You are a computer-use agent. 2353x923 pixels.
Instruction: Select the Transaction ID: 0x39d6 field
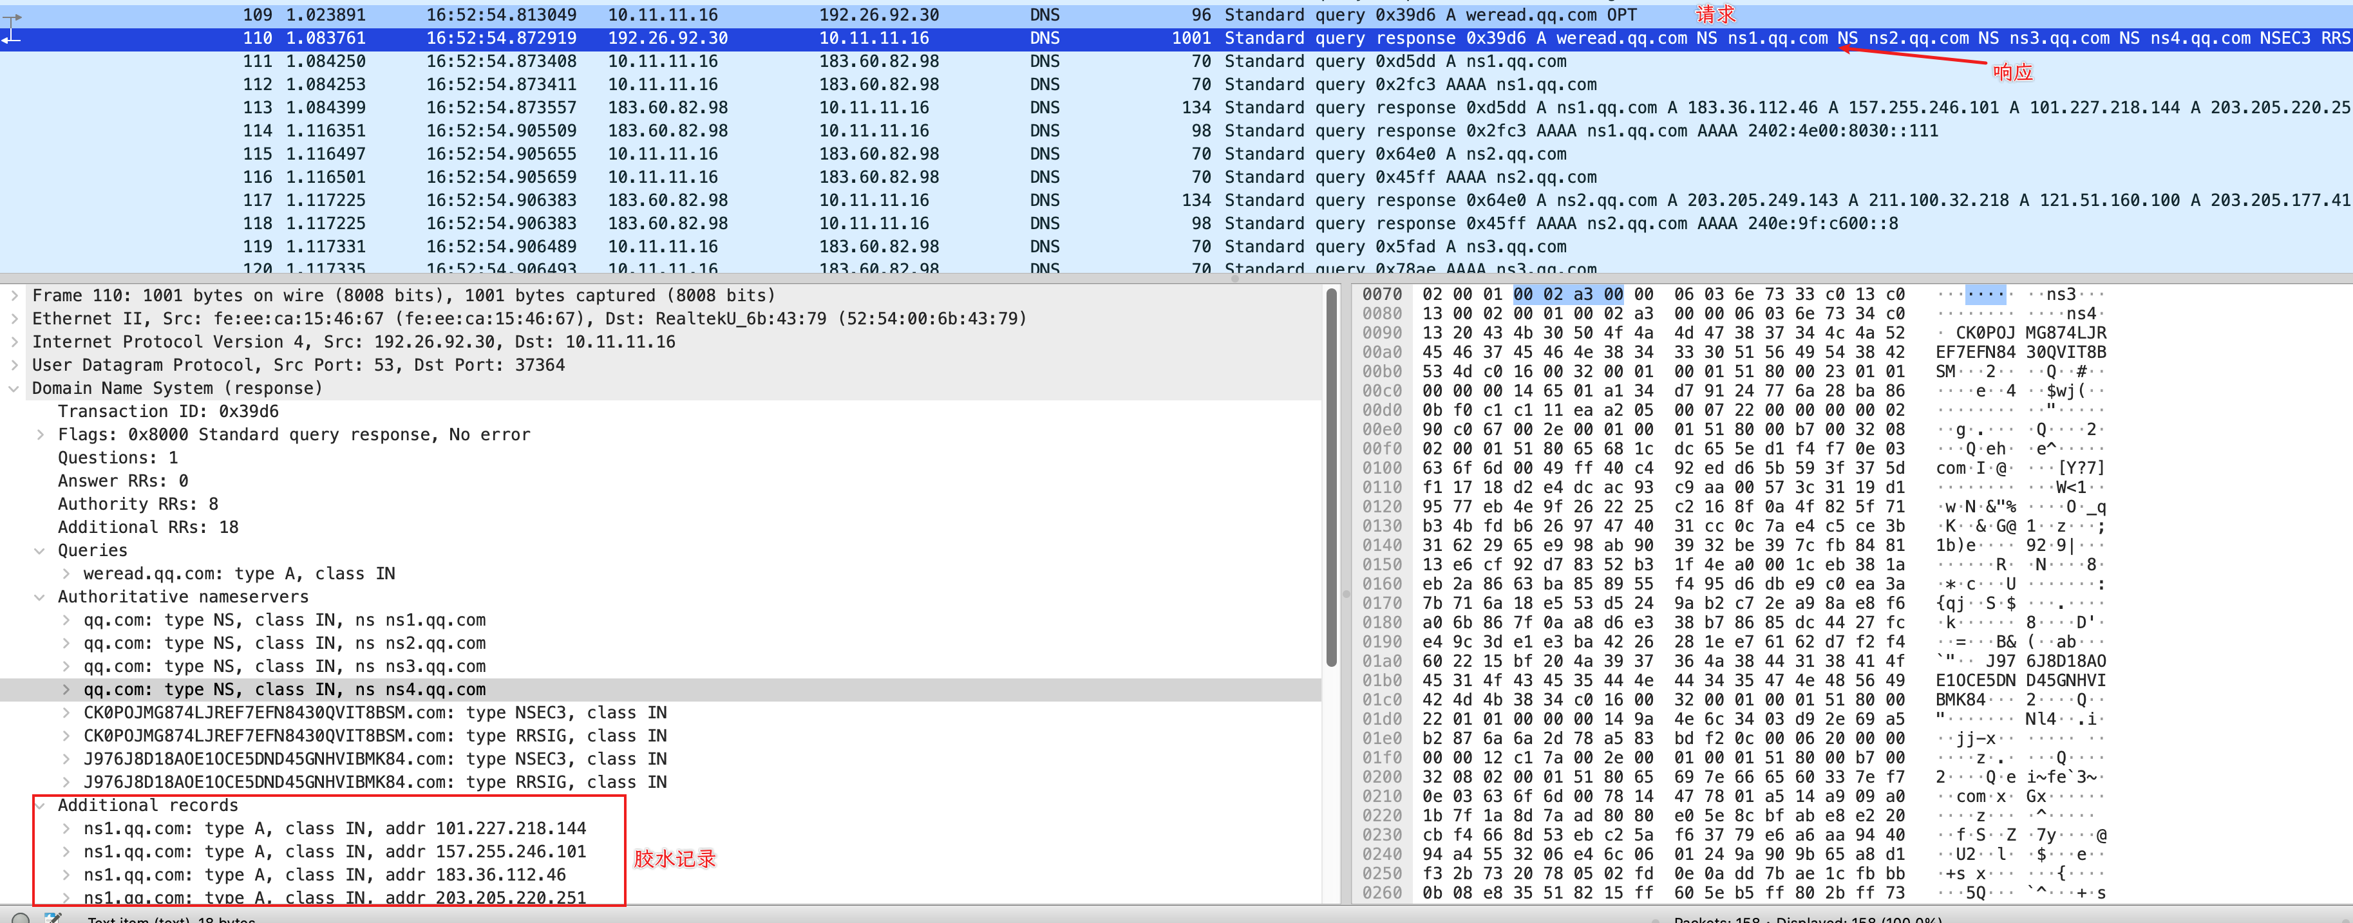[x=168, y=412]
